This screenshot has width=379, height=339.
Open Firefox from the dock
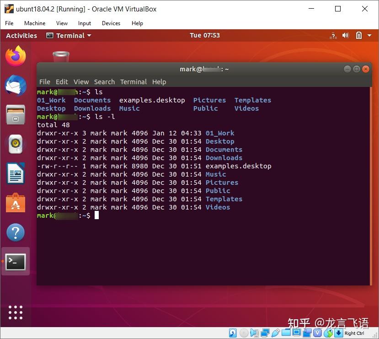15,55
